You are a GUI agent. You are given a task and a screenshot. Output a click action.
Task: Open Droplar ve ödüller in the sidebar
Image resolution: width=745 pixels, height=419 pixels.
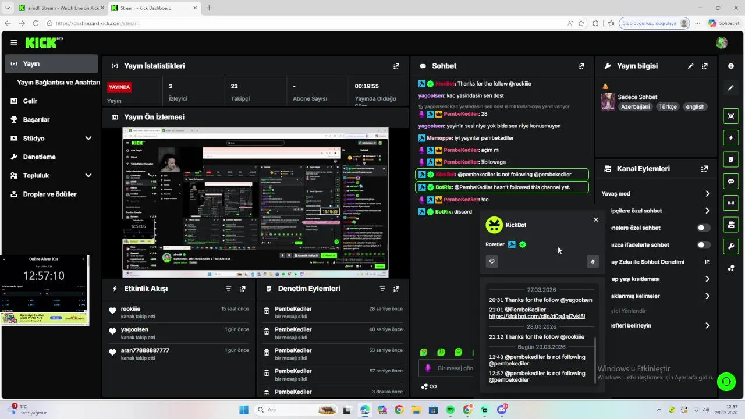pyautogui.click(x=51, y=194)
